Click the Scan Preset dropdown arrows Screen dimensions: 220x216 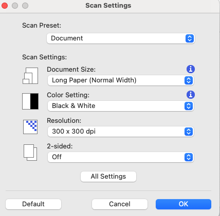[190, 38]
